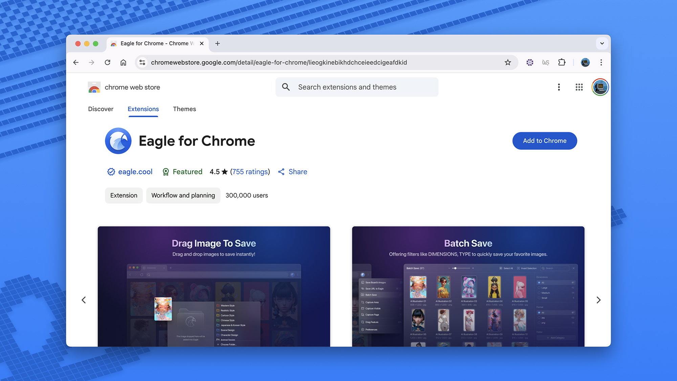Go back to previous page

click(x=76, y=62)
